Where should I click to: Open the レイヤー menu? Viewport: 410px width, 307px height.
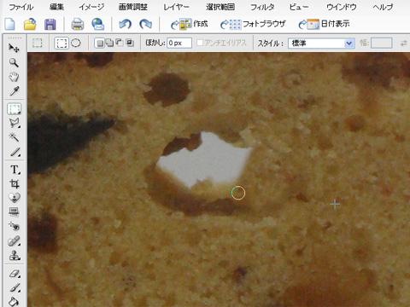click(176, 7)
